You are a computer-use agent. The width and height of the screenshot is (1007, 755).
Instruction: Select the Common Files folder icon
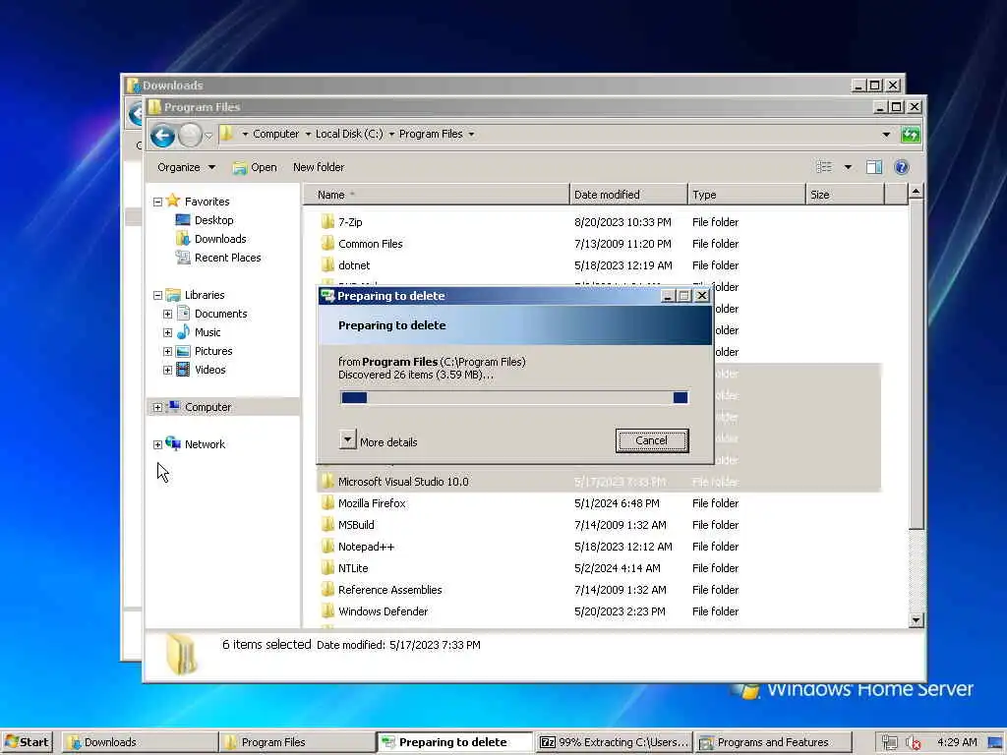point(327,244)
